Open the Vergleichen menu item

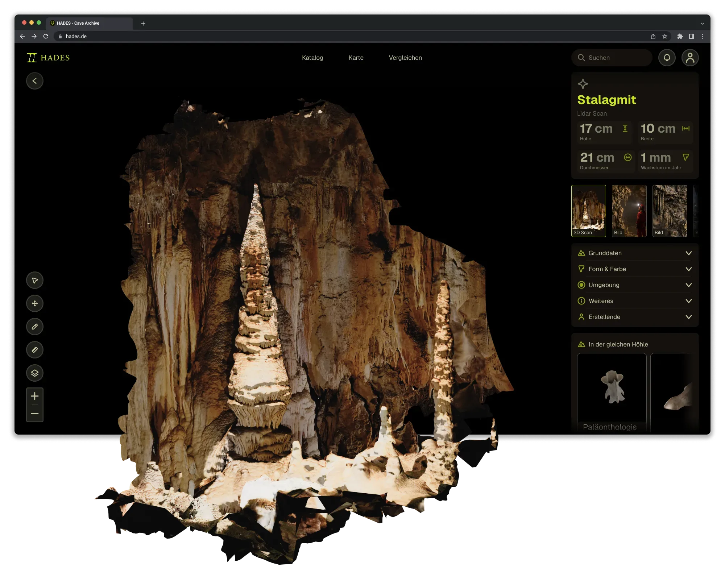click(405, 58)
